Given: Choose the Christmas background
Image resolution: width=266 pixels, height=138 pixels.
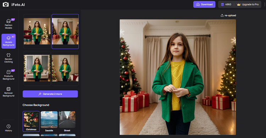Looking at the screenshot, I should [31, 121].
